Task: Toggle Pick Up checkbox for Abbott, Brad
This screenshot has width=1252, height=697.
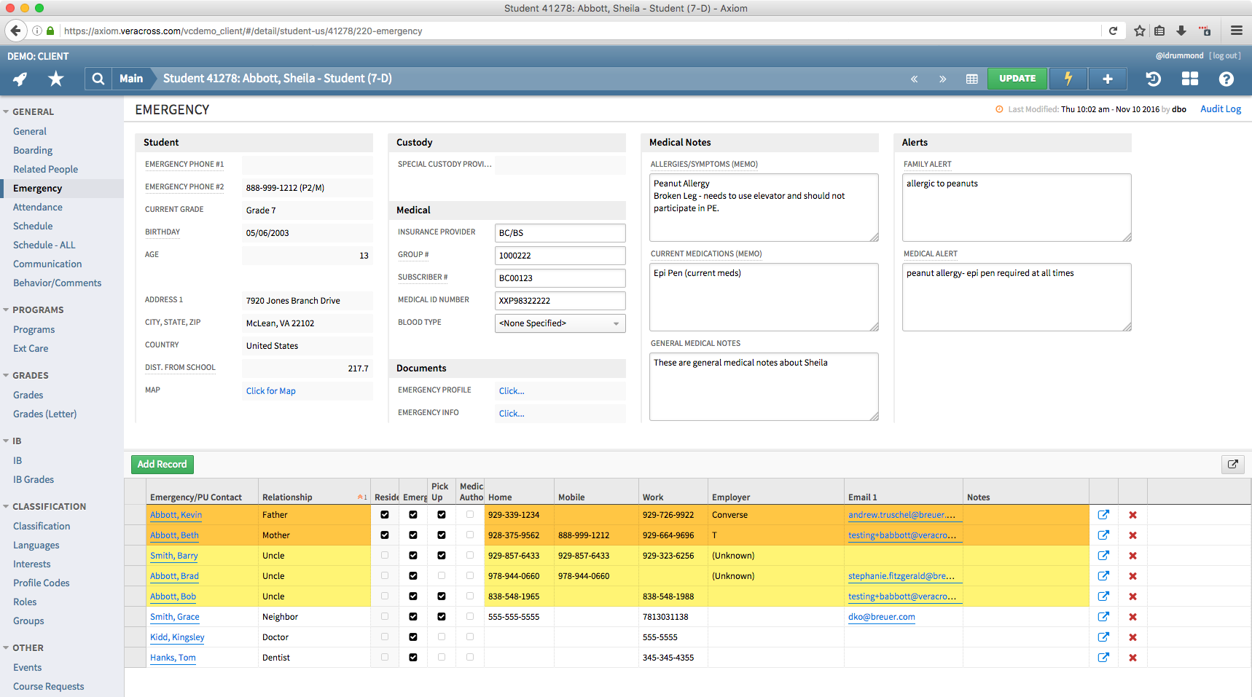Action: coord(441,576)
